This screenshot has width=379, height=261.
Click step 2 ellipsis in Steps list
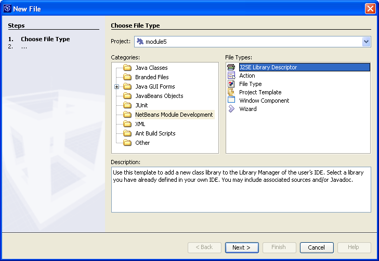24,47
